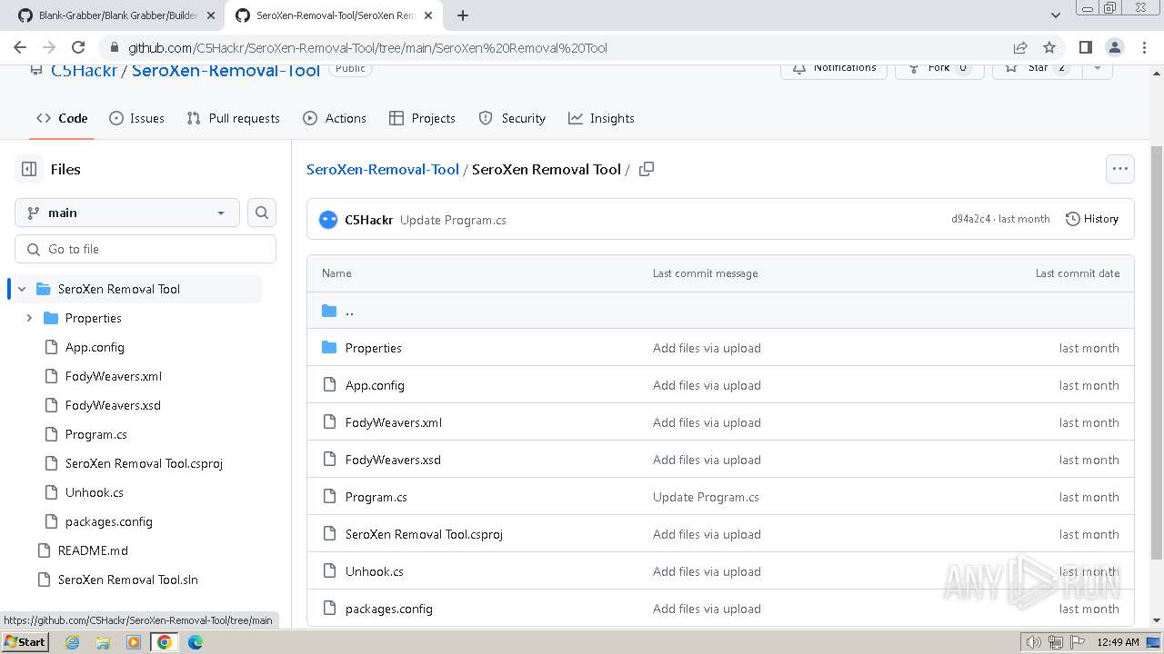Bookmark this page with star icon

click(1049, 47)
